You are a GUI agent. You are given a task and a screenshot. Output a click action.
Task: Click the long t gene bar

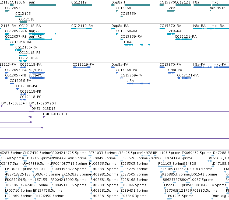137,5
